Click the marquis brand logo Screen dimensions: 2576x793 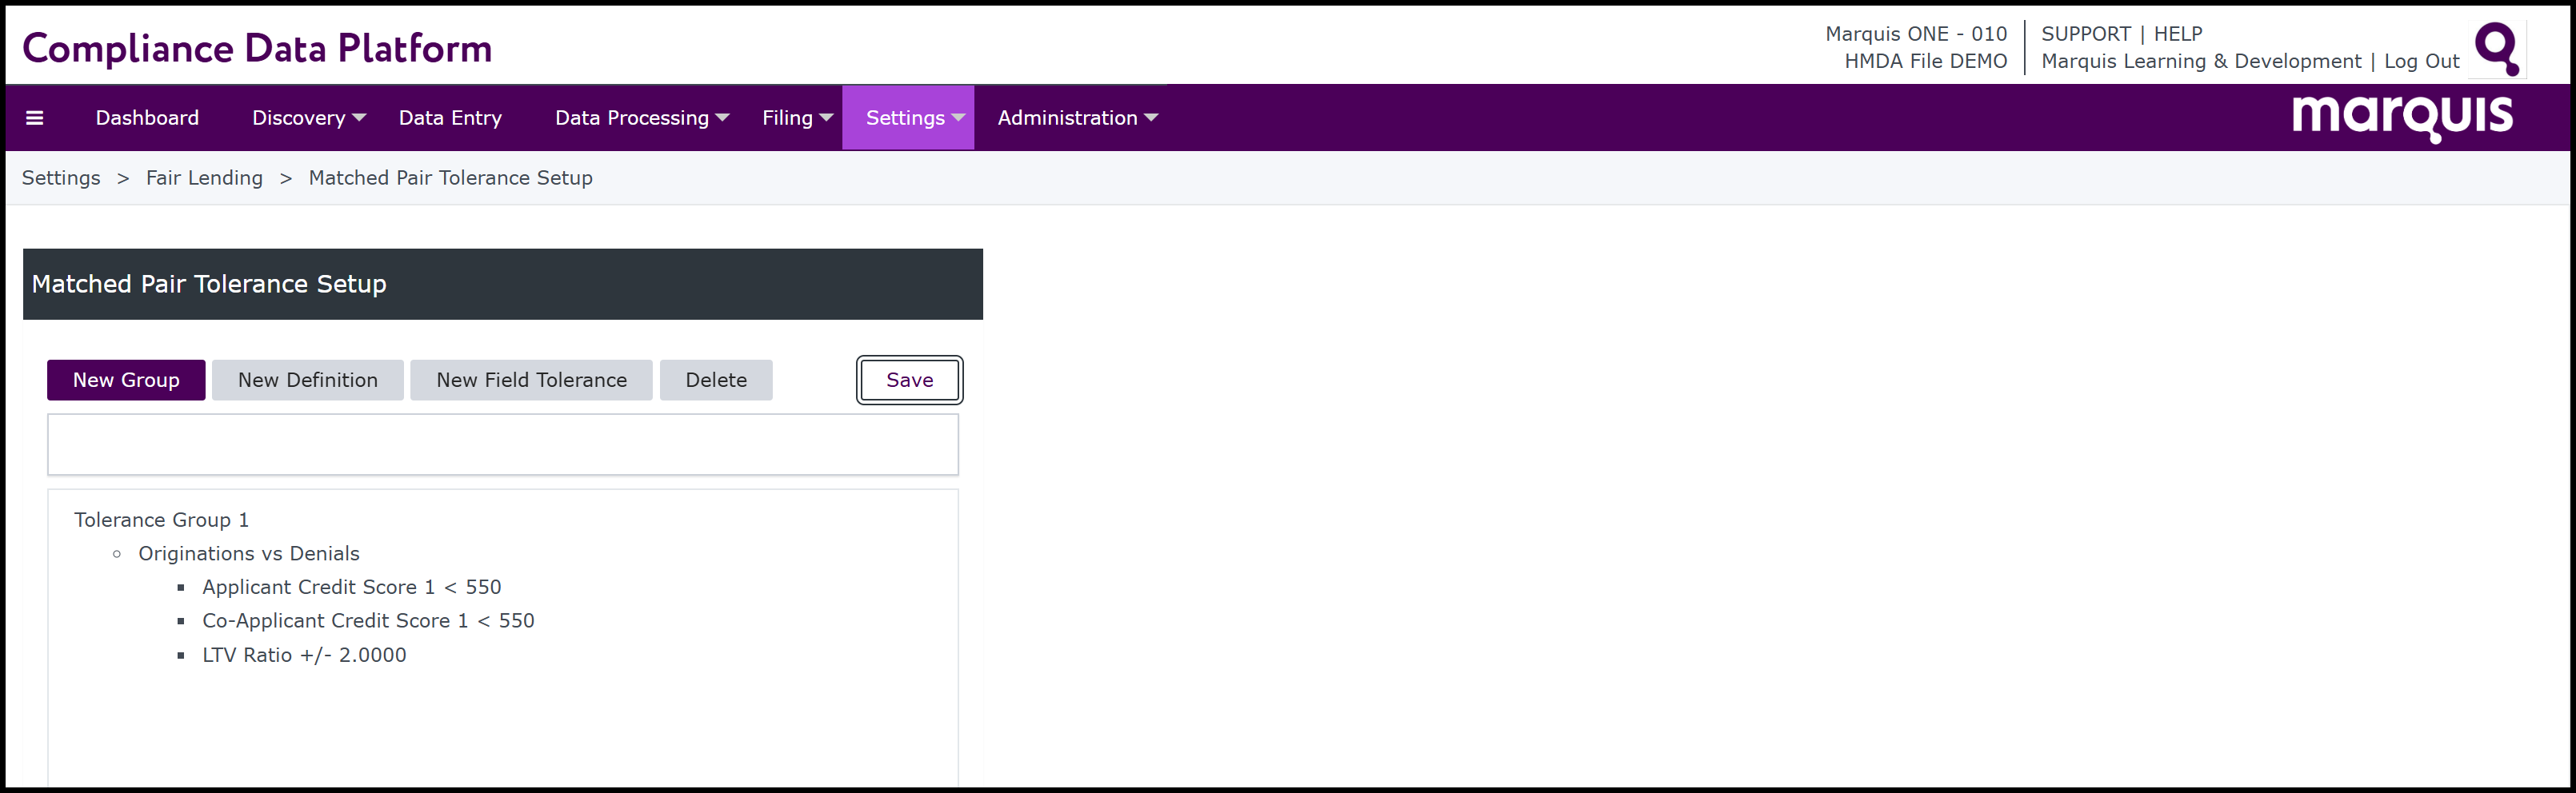pyautogui.click(x=2401, y=117)
